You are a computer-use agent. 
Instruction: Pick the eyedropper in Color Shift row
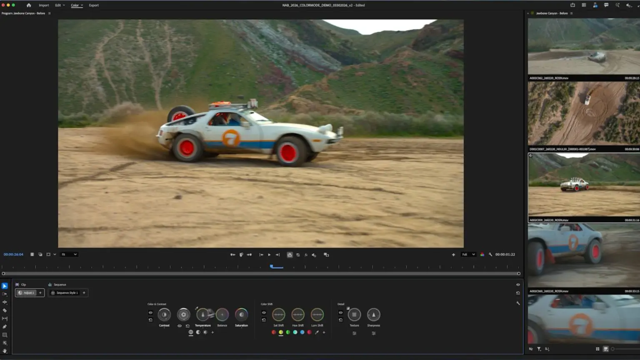(317, 332)
